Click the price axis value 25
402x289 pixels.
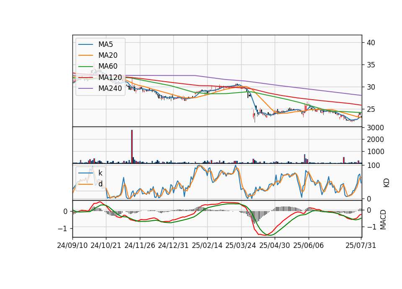pyautogui.click(x=371, y=109)
